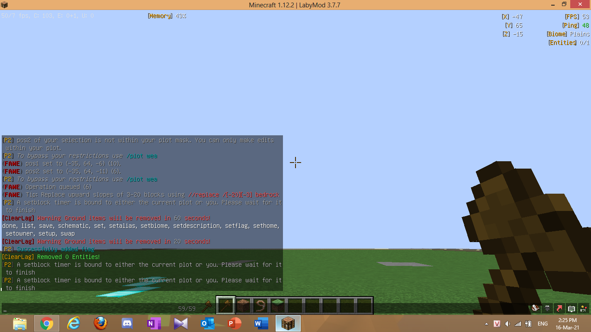Click the Minecraft crafting table taskbar icon
This screenshot has width=591, height=332.
click(x=288, y=323)
